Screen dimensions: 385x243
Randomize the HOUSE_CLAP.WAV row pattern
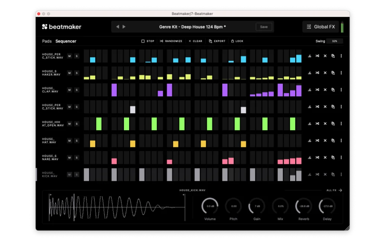(317, 90)
